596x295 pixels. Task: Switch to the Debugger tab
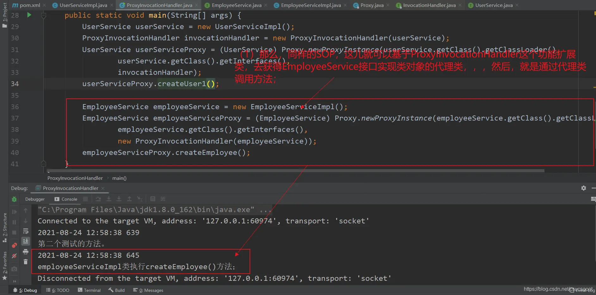point(35,199)
